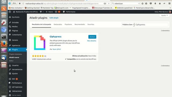Open Terminal from the Ubuntu dock

pyautogui.click(x=4, y=37)
